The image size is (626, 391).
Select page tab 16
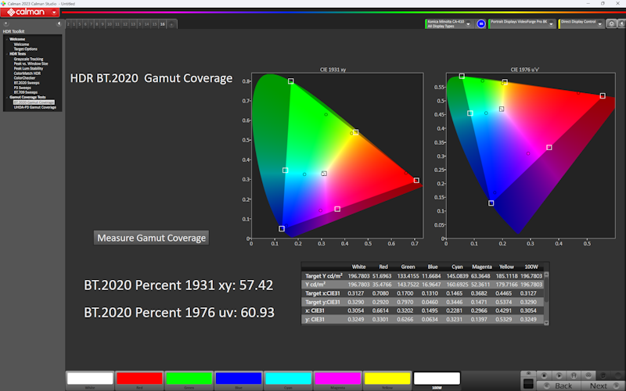coord(163,24)
